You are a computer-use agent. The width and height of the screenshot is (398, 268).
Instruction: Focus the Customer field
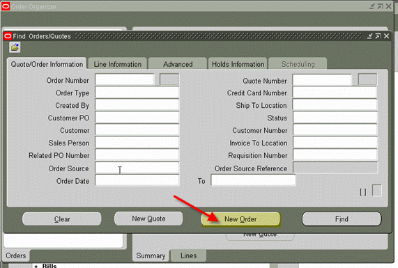(137, 129)
